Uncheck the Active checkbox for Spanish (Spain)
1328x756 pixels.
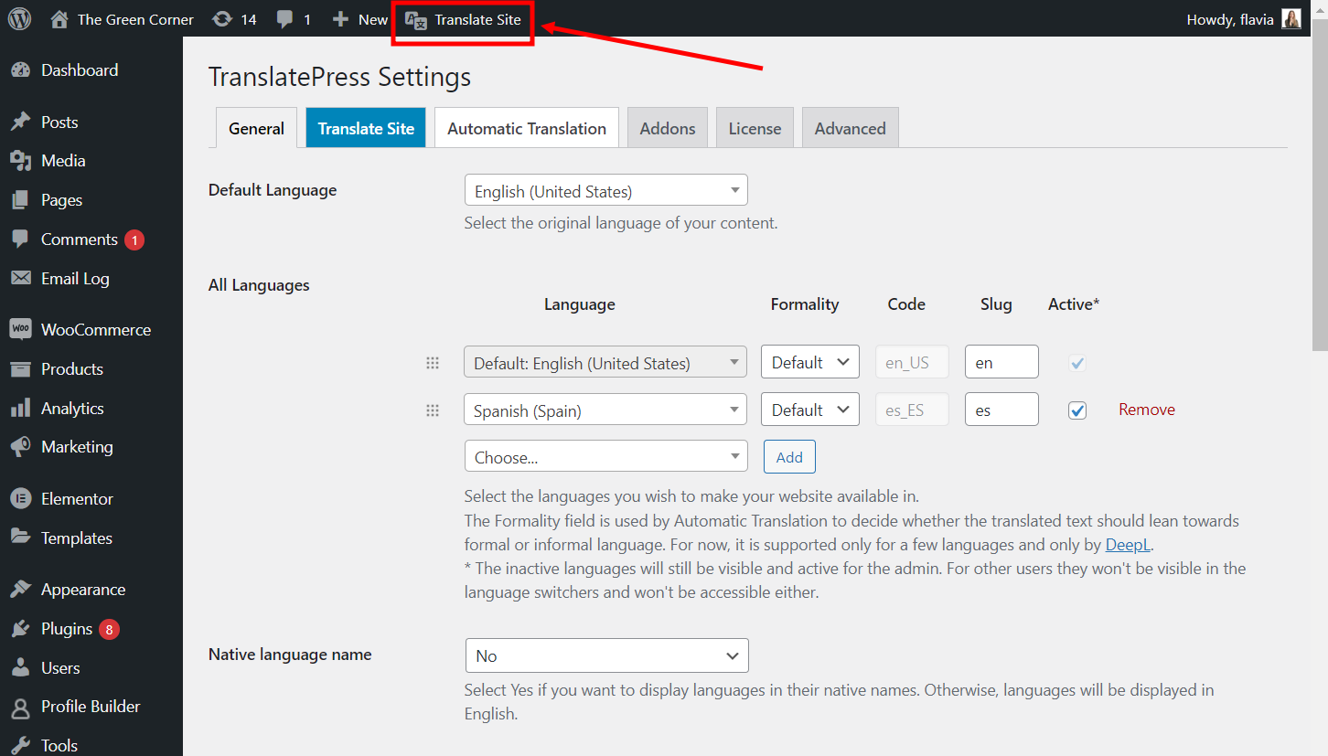pyautogui.click(x=1076, y=410)
